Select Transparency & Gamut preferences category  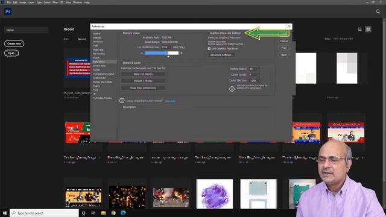(104, 74)
